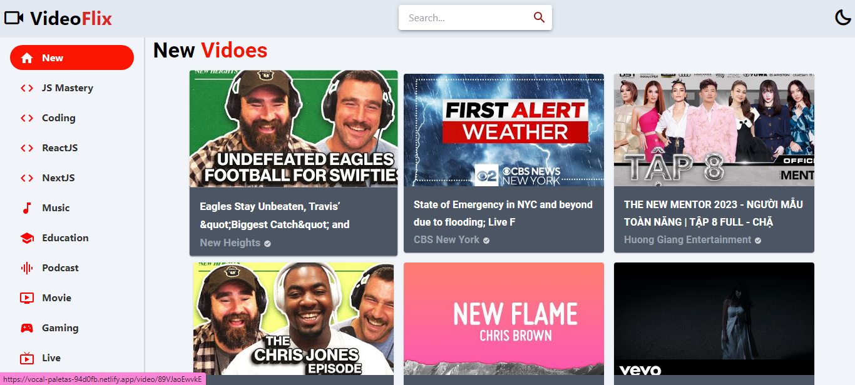
Task: Click the Movie play-box icon
Action: pos(27,298)
